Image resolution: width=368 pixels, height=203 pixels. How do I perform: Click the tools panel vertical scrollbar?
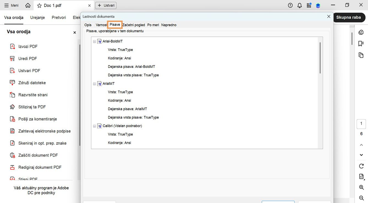click(79, 95)
